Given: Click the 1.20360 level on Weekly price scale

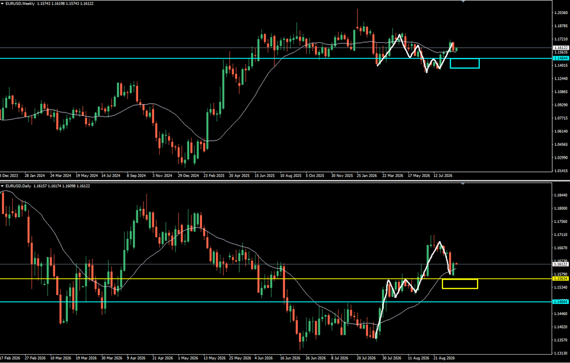Looking at the screenshot, I should tap(561, 13).
